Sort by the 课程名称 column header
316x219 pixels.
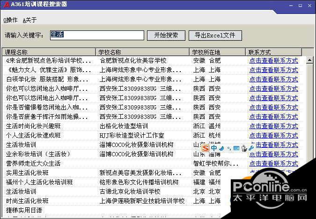tap(49, 52)
